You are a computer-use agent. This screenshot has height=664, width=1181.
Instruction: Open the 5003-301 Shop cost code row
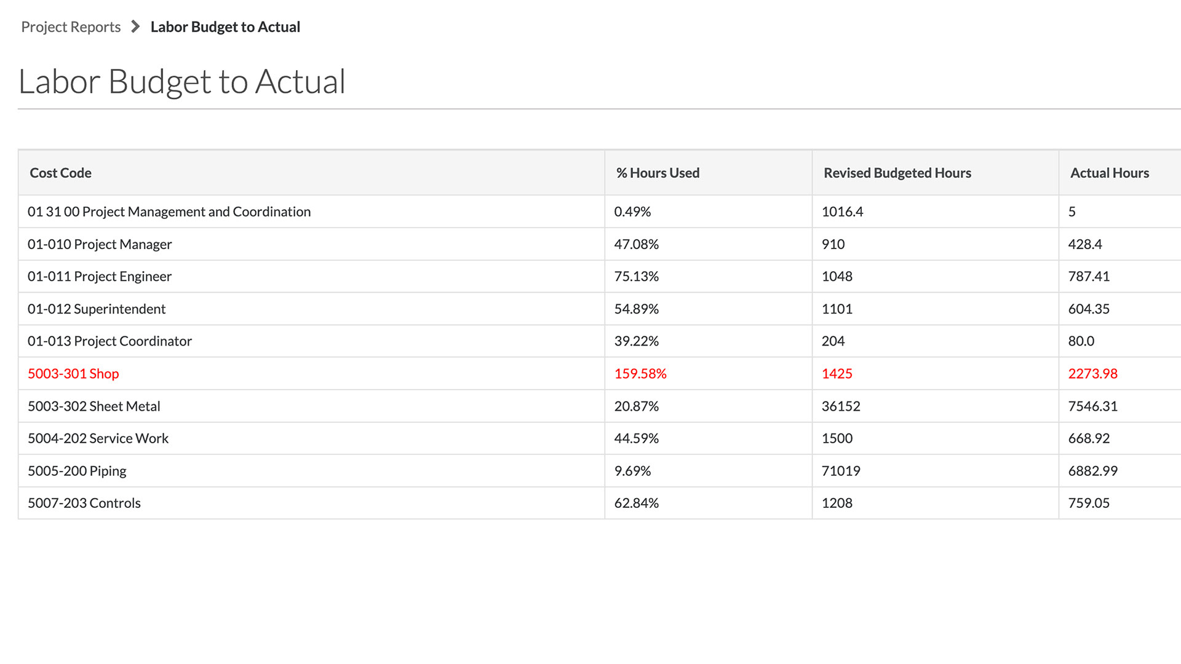73,373
